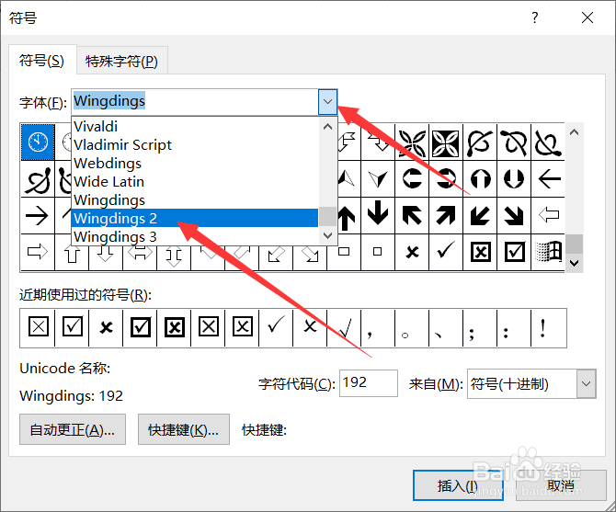
Task: Close the 符号 dialog
Action: tap(587, 17)
